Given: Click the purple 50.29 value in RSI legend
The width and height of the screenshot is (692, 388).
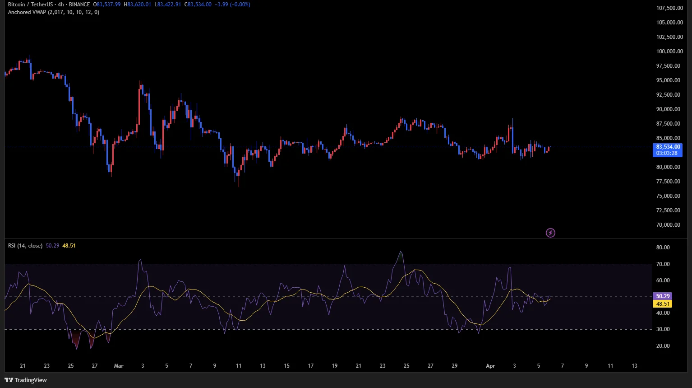Looking at the screenshot, I should pyautogui.click(x=52, y=246).
